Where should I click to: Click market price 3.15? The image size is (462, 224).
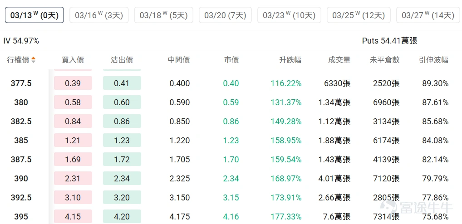(231, 198)
